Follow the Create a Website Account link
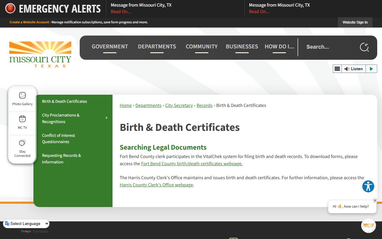This screenshot has height=239, width=382. 29,22
